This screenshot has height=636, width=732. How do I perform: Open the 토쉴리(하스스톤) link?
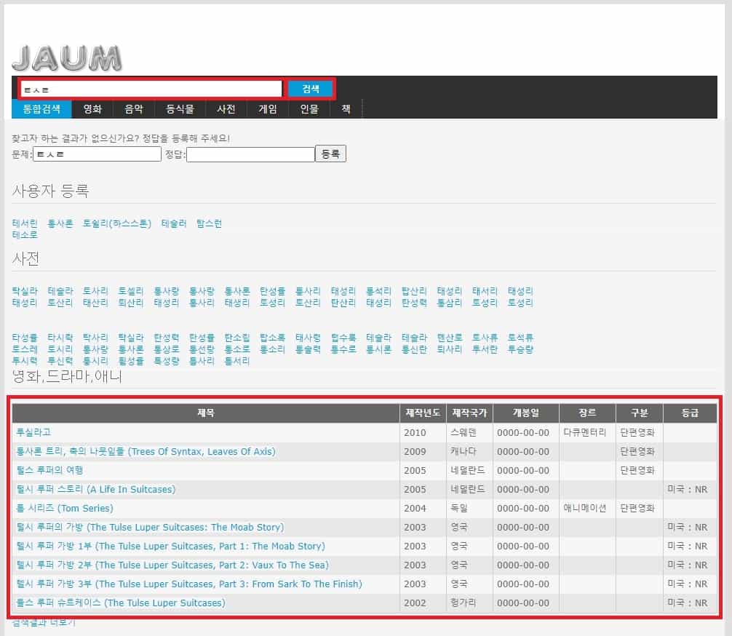click(x=116, y=223)
